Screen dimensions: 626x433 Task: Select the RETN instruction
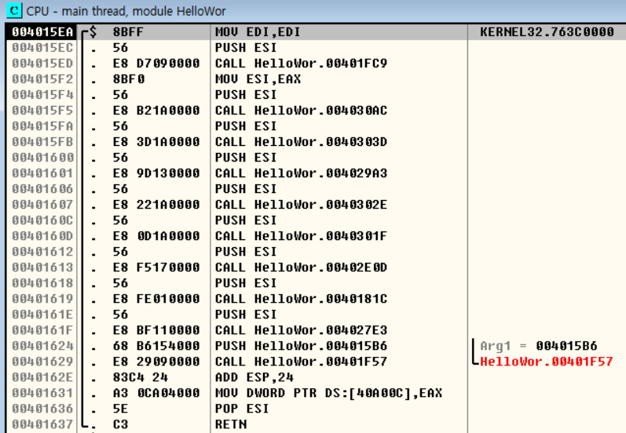[231, 424]
